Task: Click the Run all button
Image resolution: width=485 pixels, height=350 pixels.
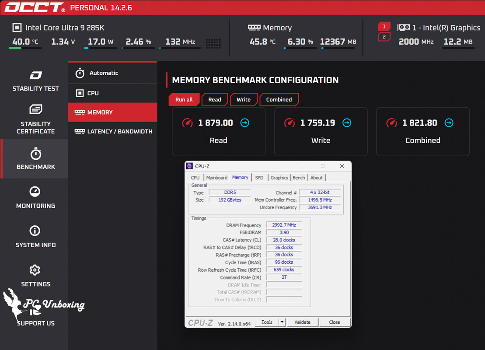Action: click(184, 100)
